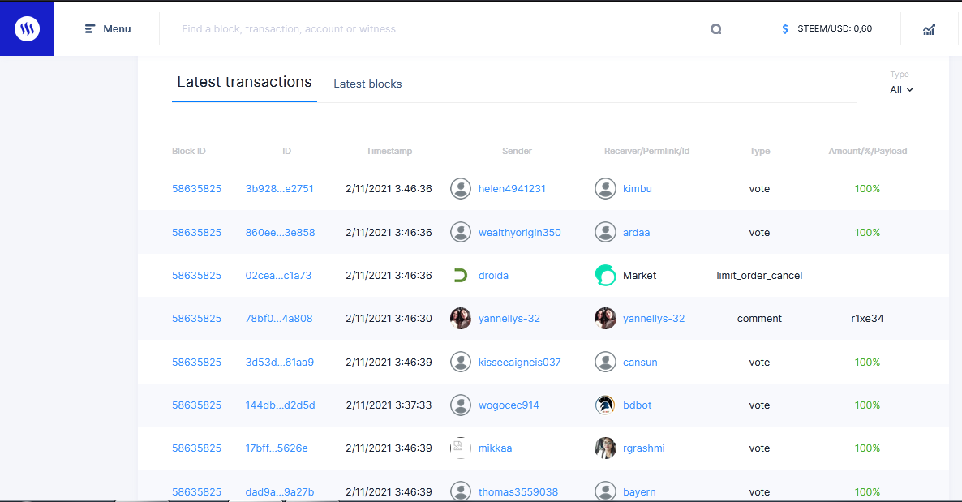Open sender account wealthyorigin350
The image size is (962, 502).
[x=519, y=233]
